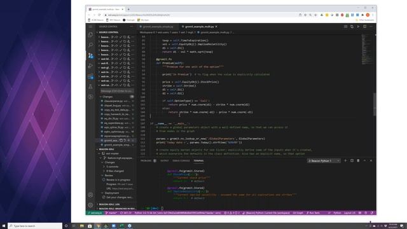Open editor More Actions ellipsis

371,27
